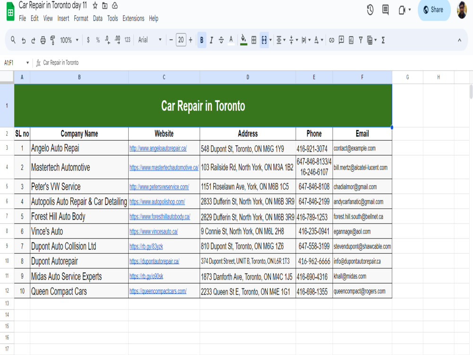Open the Format menu

81,18
